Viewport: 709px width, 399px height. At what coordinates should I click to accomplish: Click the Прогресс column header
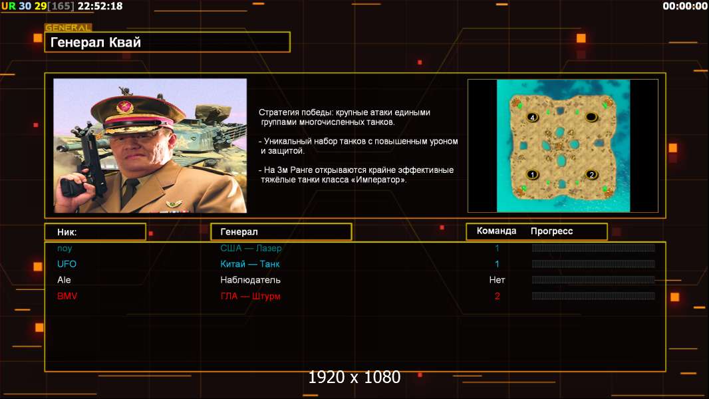point(551,231)
